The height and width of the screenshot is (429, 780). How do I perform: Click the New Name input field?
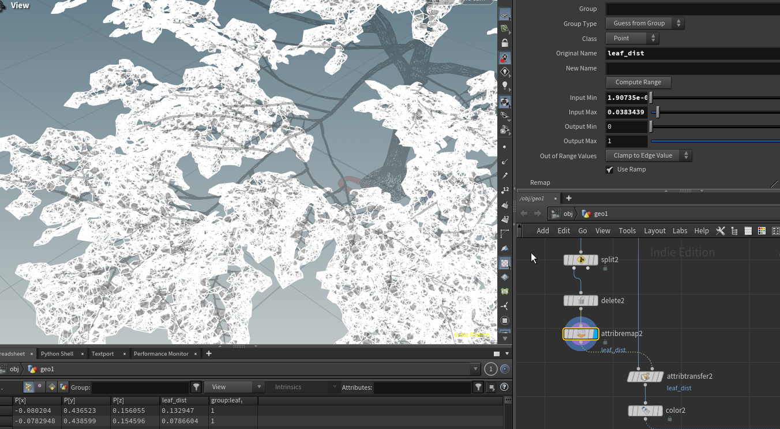click(692, 68)
